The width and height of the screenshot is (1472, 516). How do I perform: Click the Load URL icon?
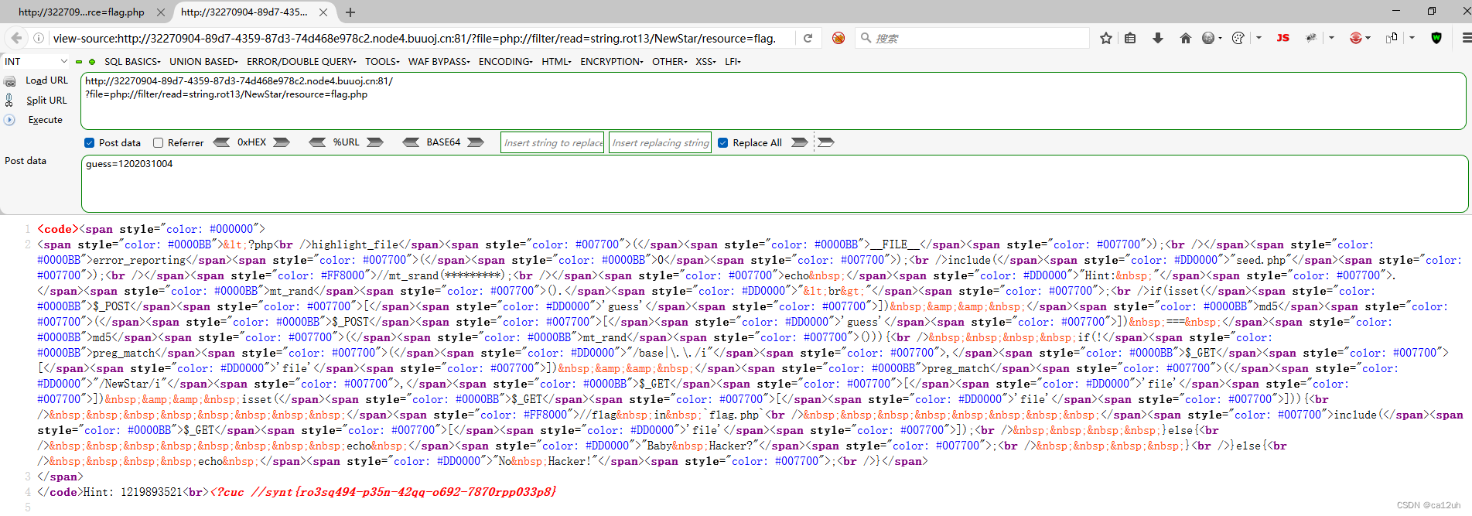tap(9, 81)
